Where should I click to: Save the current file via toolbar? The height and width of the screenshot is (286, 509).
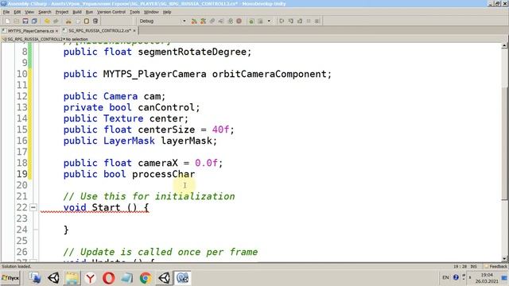click(x=25, y=21)
